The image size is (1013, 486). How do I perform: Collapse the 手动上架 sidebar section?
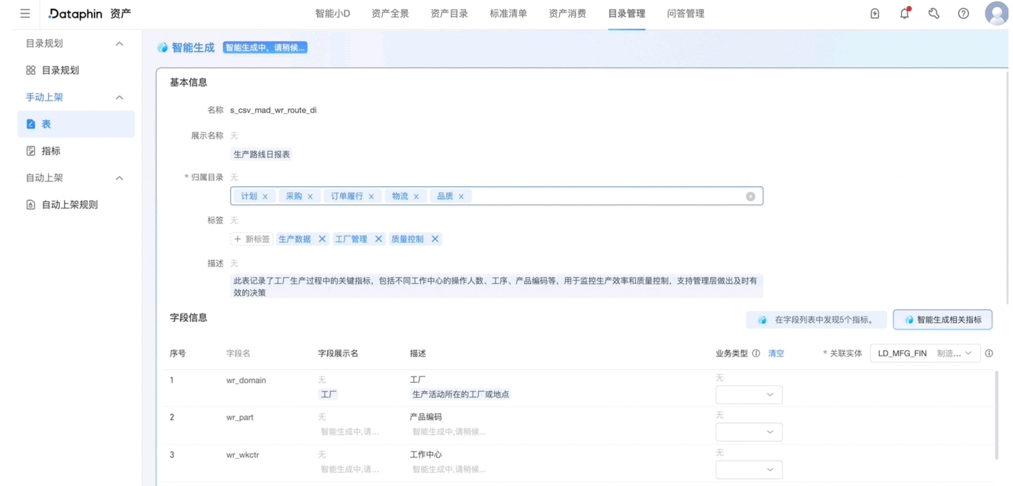point(119,97)
